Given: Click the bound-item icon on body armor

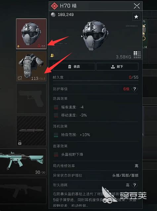Looking at the screenshot, I should pos(20,78).
